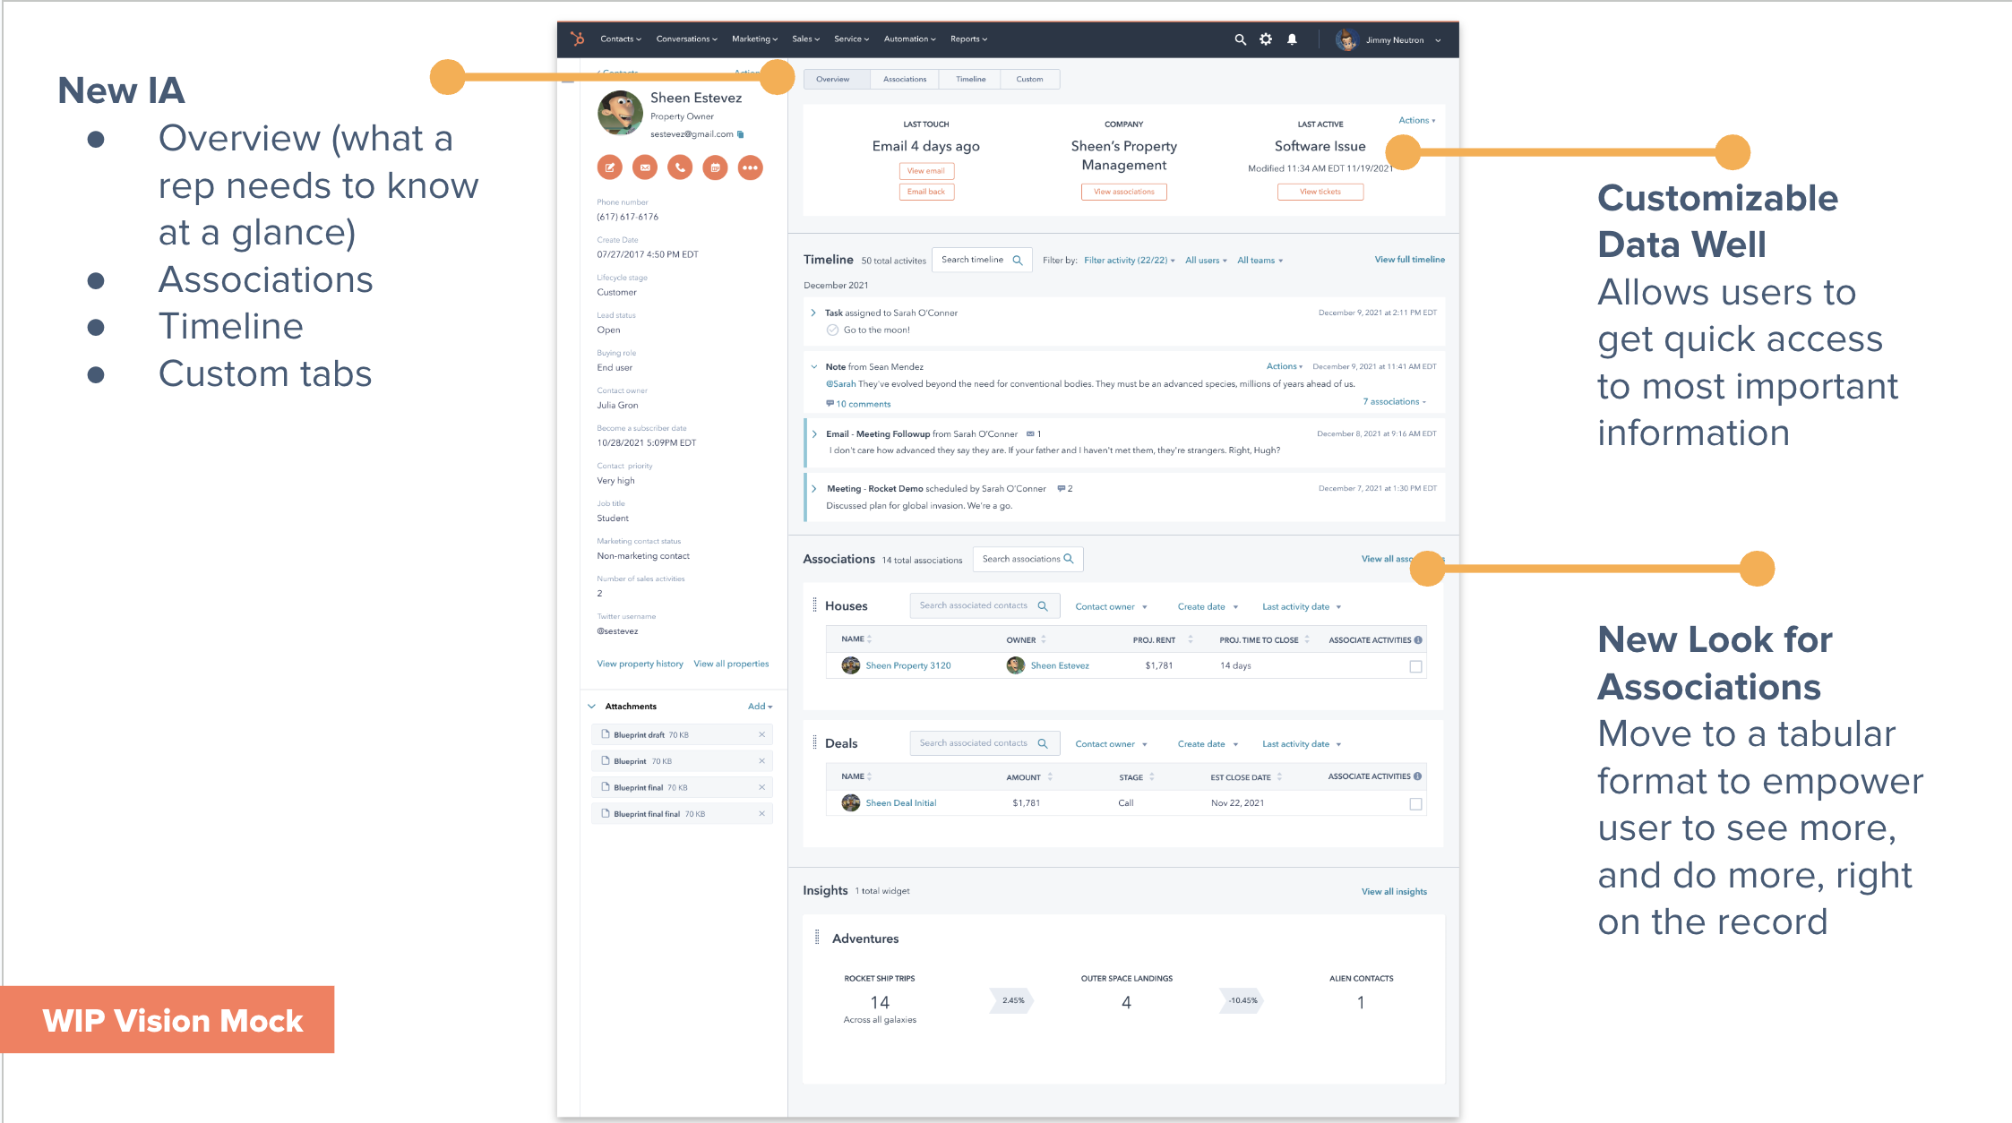Switch to the Associations tab
Image resolution: width=2012 pixels, height=1123 pixels.
click(905, 80)
